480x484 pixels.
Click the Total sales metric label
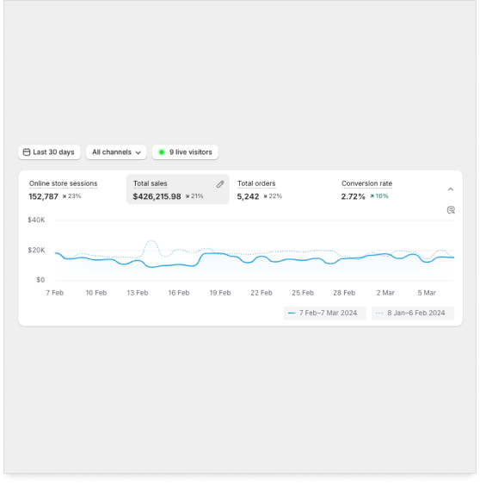pyautogui.click(x=151, y=183)
